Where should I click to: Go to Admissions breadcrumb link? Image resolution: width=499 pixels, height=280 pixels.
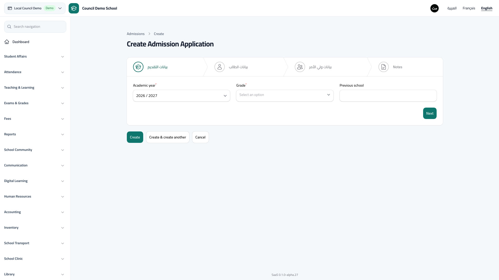click(x=136, y=34)
